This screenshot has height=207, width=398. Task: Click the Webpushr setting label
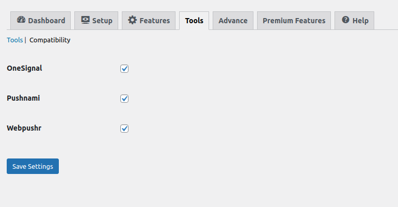24,128
